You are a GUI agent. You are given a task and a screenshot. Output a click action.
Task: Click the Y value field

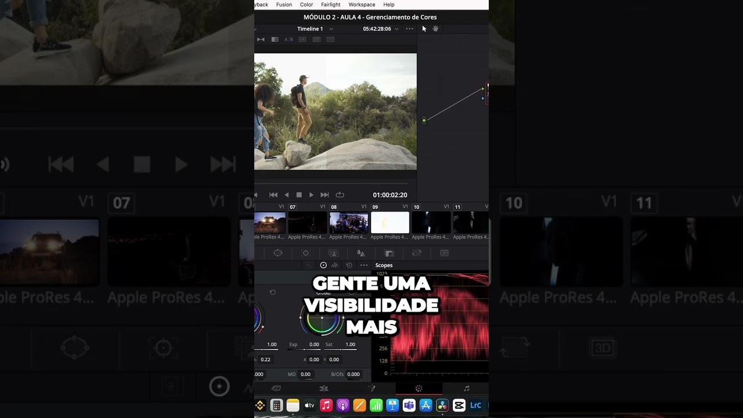click(334, 359)
